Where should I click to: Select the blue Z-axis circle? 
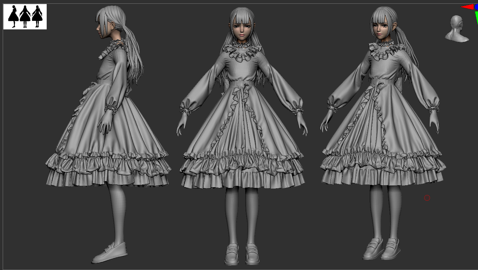[x=476, y=7]
